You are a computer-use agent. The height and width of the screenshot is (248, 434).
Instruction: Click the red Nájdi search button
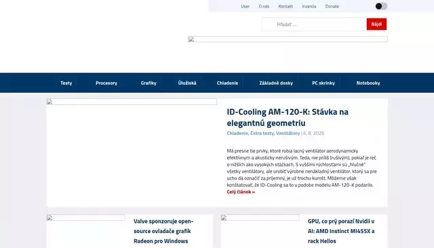(x=376, y=24)
